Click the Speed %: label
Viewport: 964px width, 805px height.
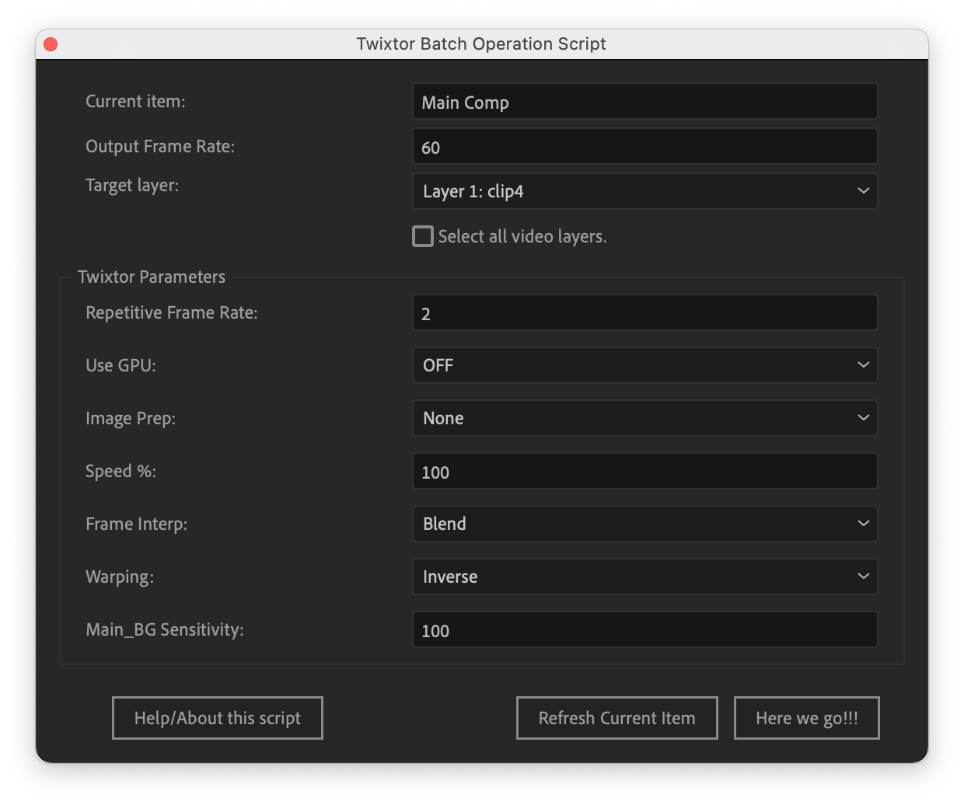(x=120, y=472)
